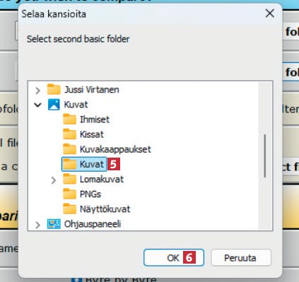Image resolution: width=299 pixels, height=282 pixels.
Task: Confirm the folder selection with OK
Action: tap(174, 258)
